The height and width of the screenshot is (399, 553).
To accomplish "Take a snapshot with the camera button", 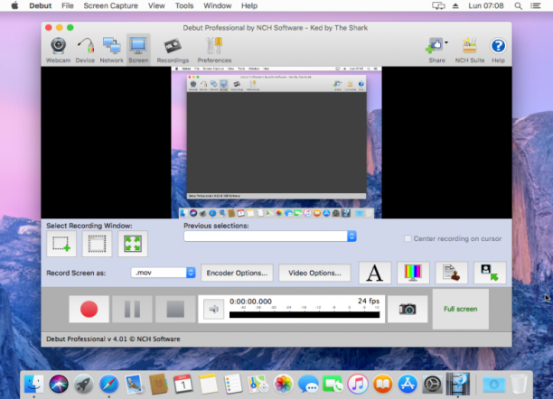I will coord(408,309).
